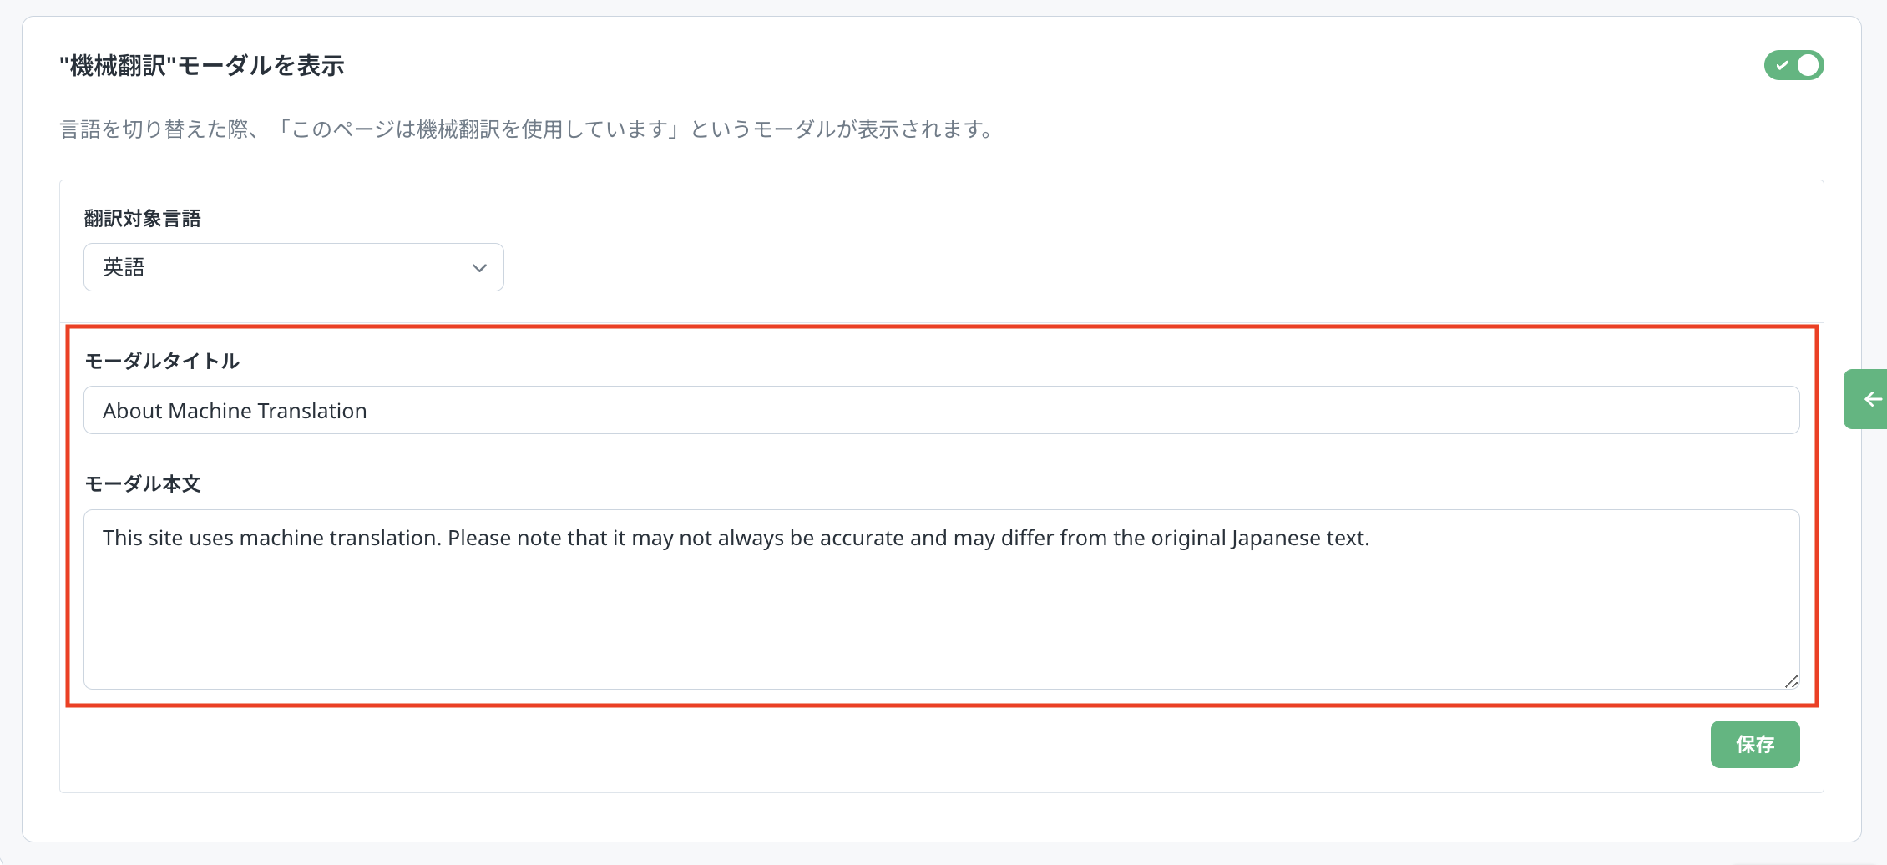Screen dimensions: 1887x865
Task: Click the モーダル本文 field label
Action: pos(143,483)
